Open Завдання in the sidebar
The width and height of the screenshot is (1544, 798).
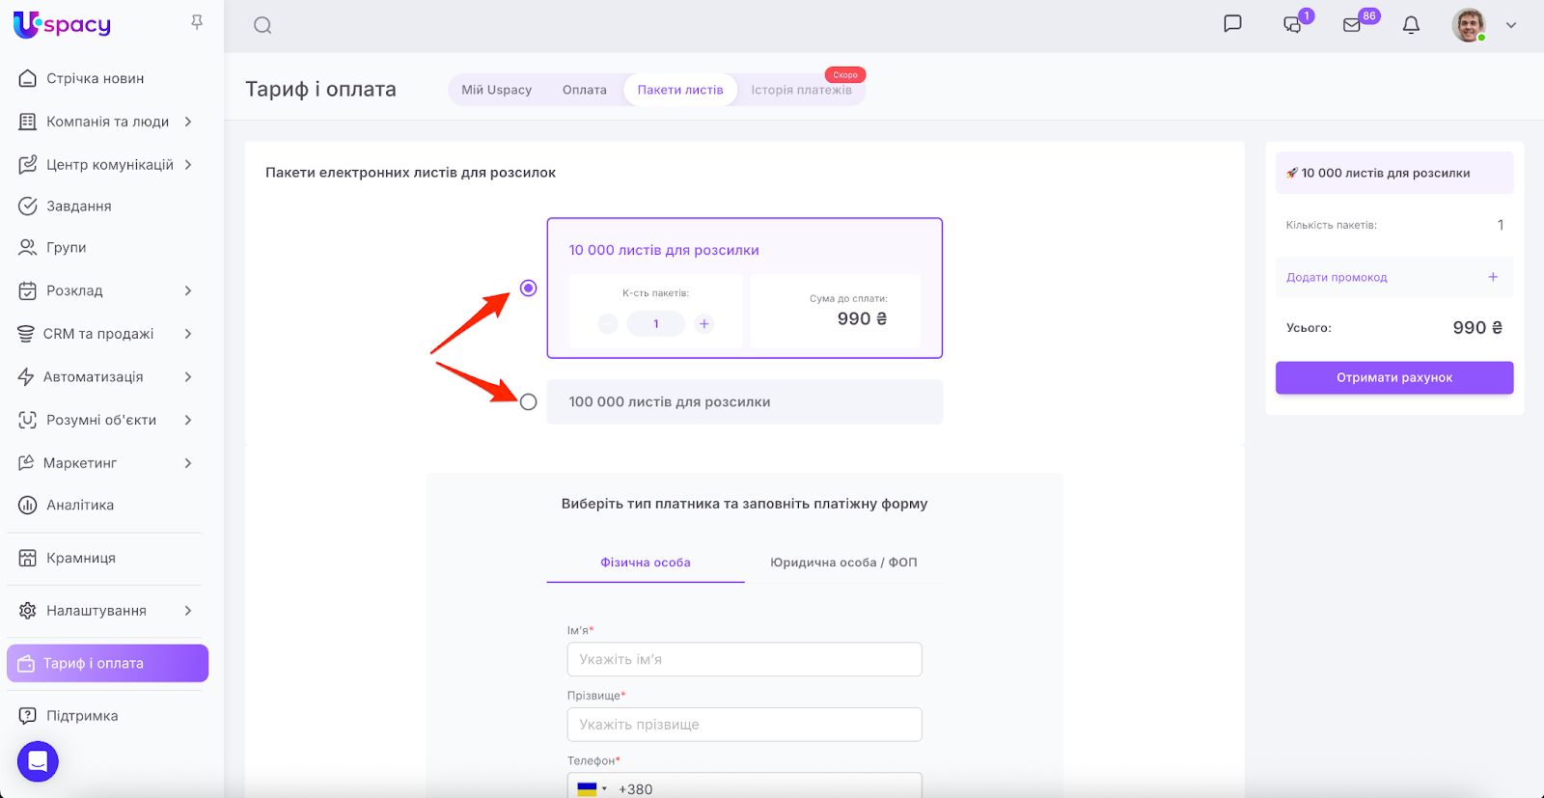coord(79,206)
